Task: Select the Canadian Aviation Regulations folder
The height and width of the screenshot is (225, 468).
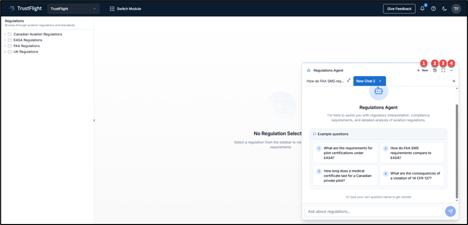Action: click(x=35, y=34)
